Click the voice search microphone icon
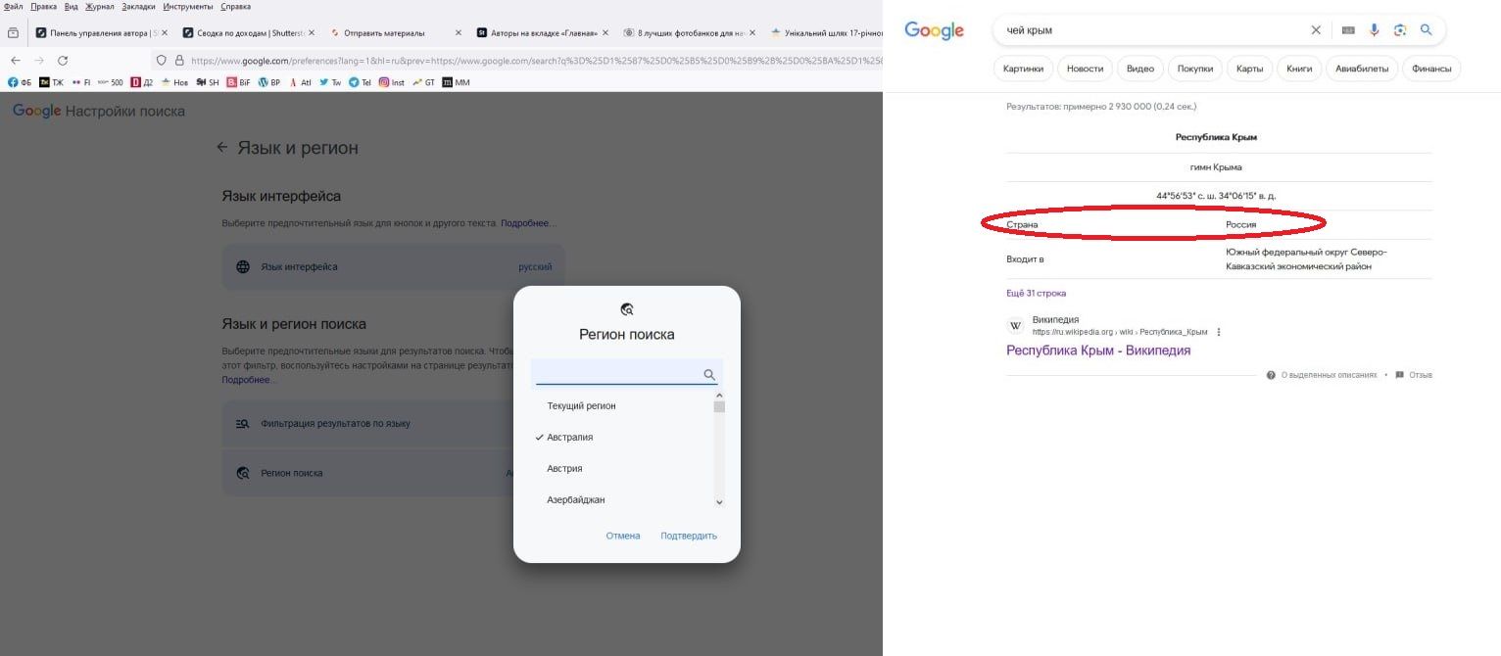Viewport: 1501px width, 656px height. (1374, 30)
